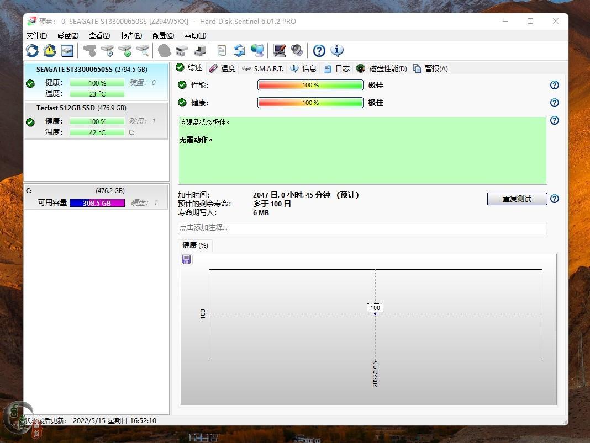Click the 点击添加注释 comment field
The width and height of the screenshot is (590, 443).
coord(362,228)
